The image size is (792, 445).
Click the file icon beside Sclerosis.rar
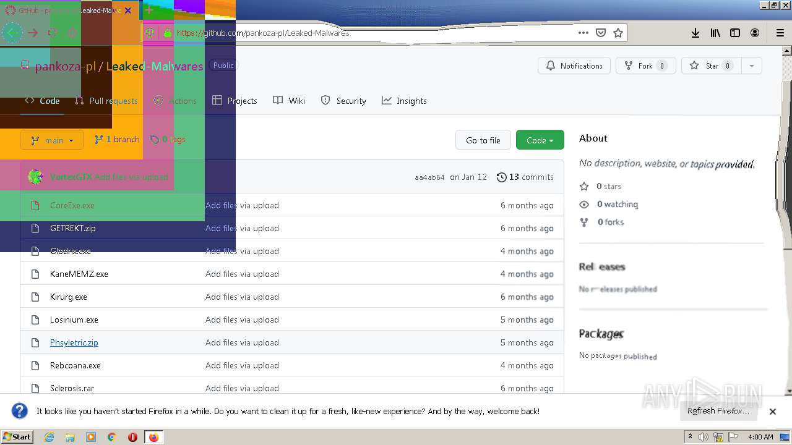(35, 388)
